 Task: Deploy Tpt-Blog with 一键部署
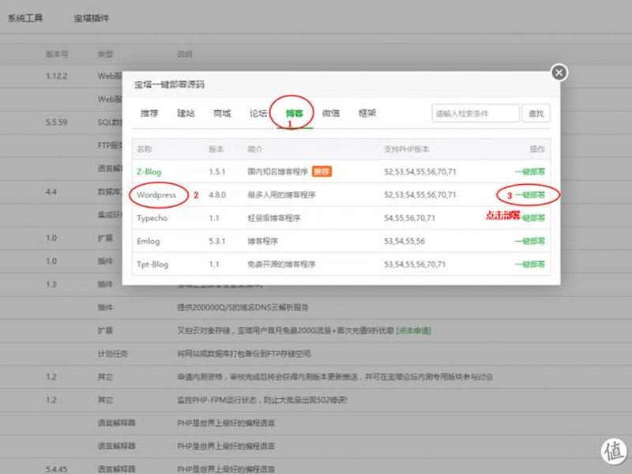[530, 265]
